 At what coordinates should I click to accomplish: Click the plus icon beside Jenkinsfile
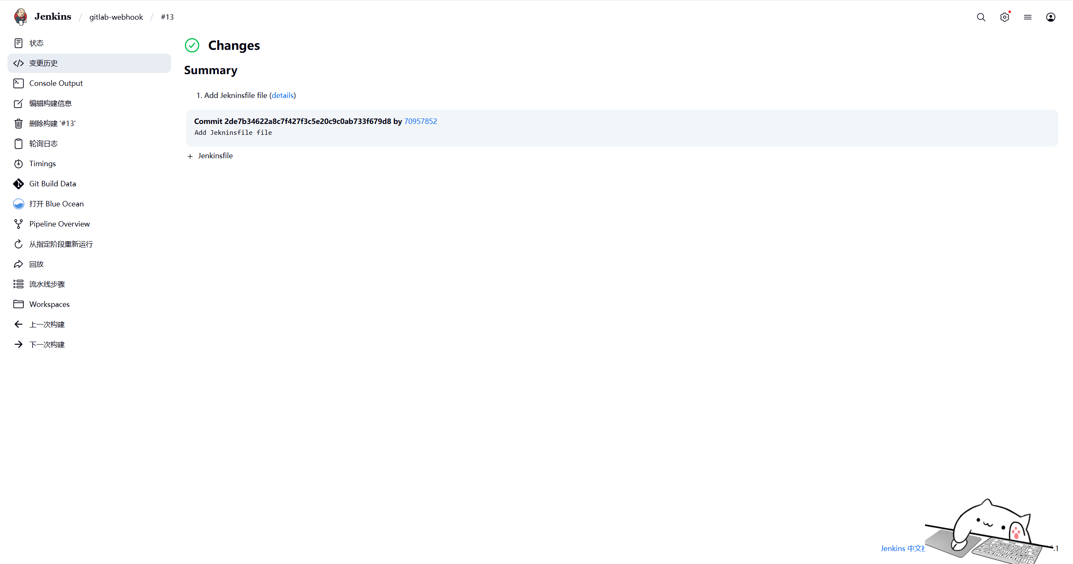coord(190,156)
